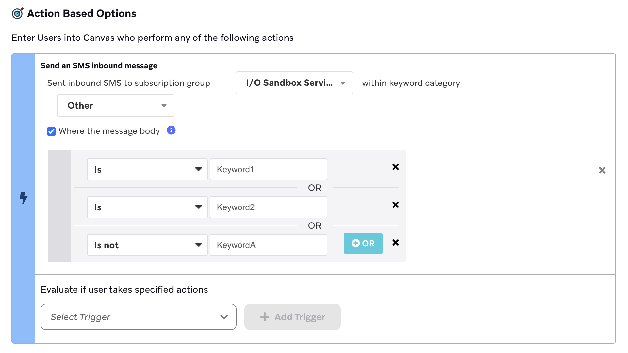Change the Is operator for Keyword2
Image resolution: width=628 pixels, height=353 pixels.
tap(147, 207)
